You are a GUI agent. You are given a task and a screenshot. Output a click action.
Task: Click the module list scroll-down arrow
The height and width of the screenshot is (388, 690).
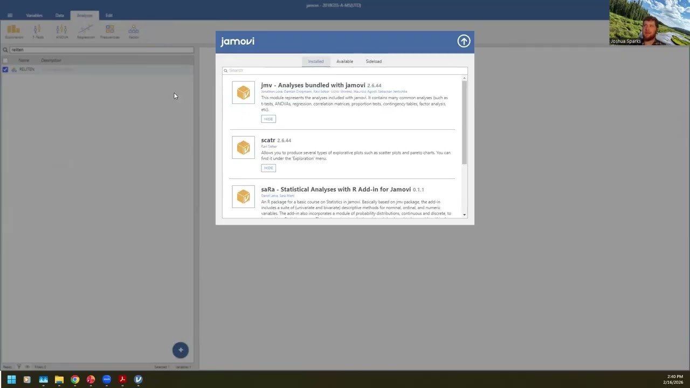click(x=465, y=215)
